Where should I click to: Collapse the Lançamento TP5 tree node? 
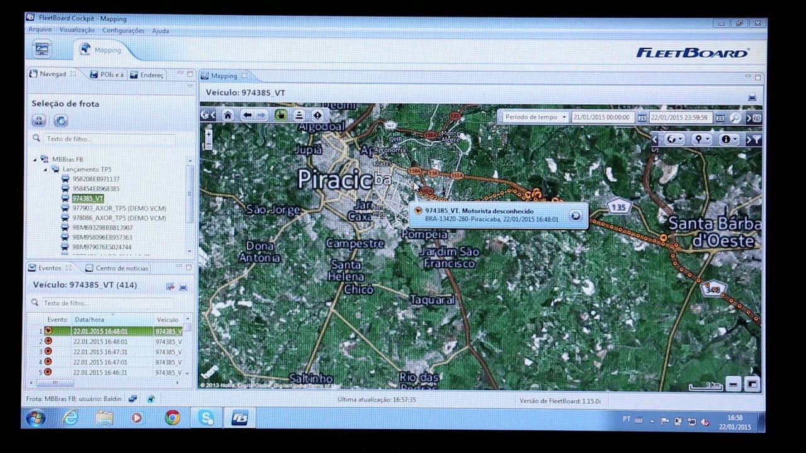coord(45,169)
